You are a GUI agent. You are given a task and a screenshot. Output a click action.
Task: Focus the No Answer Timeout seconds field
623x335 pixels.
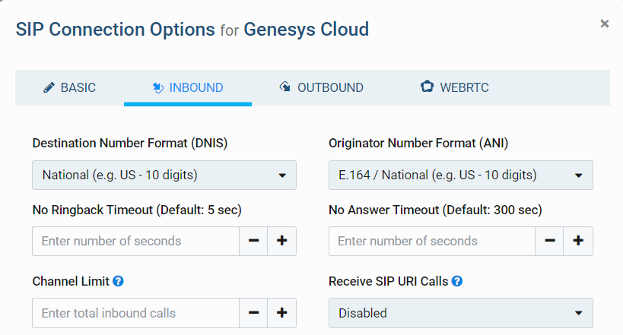432,241
